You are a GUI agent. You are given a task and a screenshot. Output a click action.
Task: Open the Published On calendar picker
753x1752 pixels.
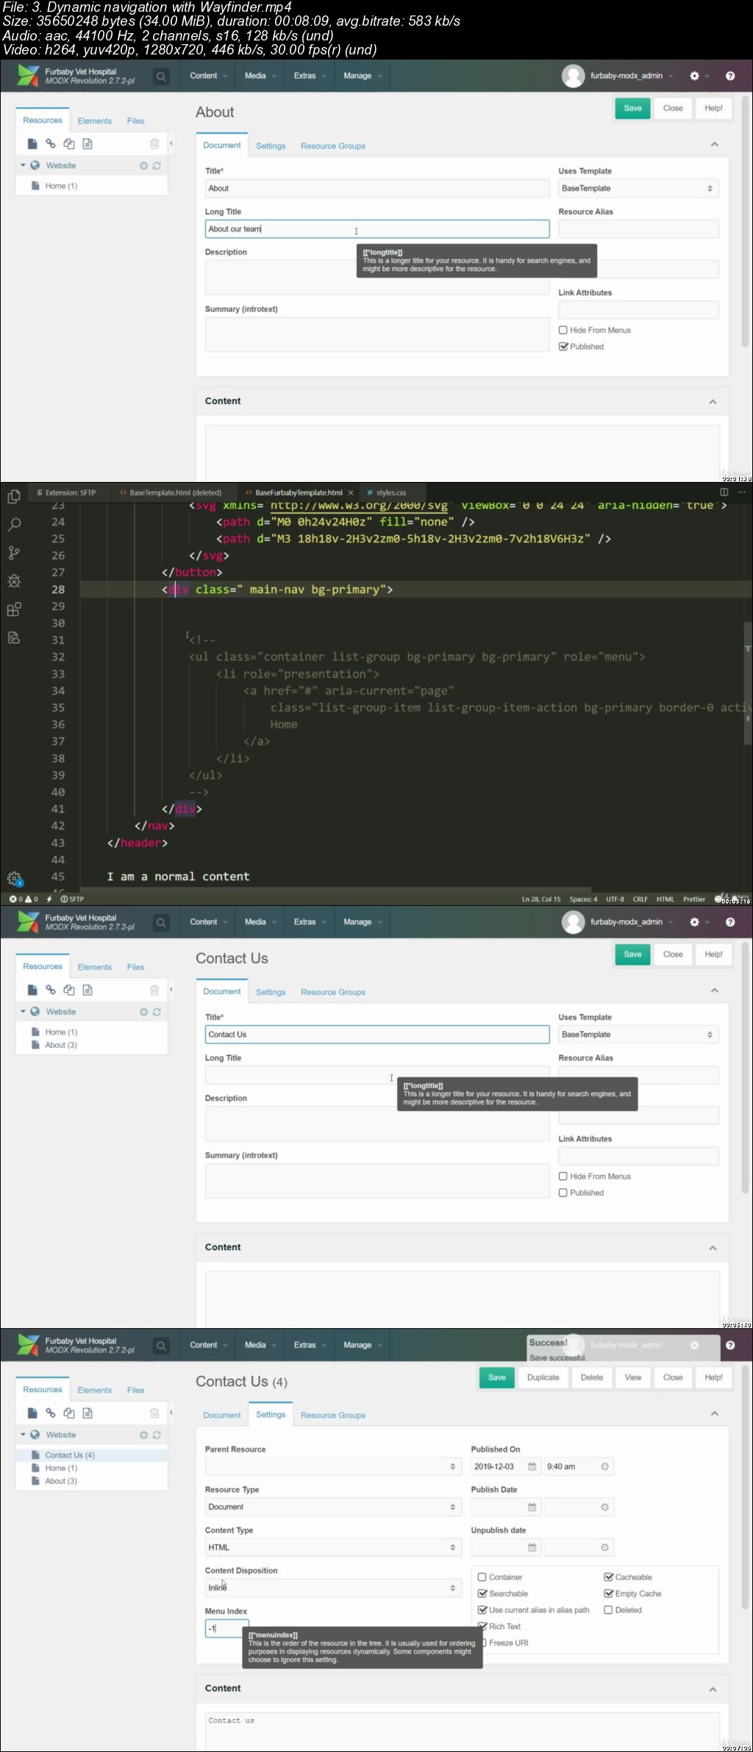coord(532,1466)
